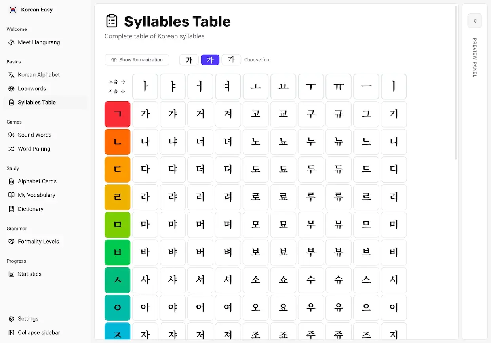Click the Korean Easy flag logo
The width and height of the screenshot is (491, 343).
point(13,10)
